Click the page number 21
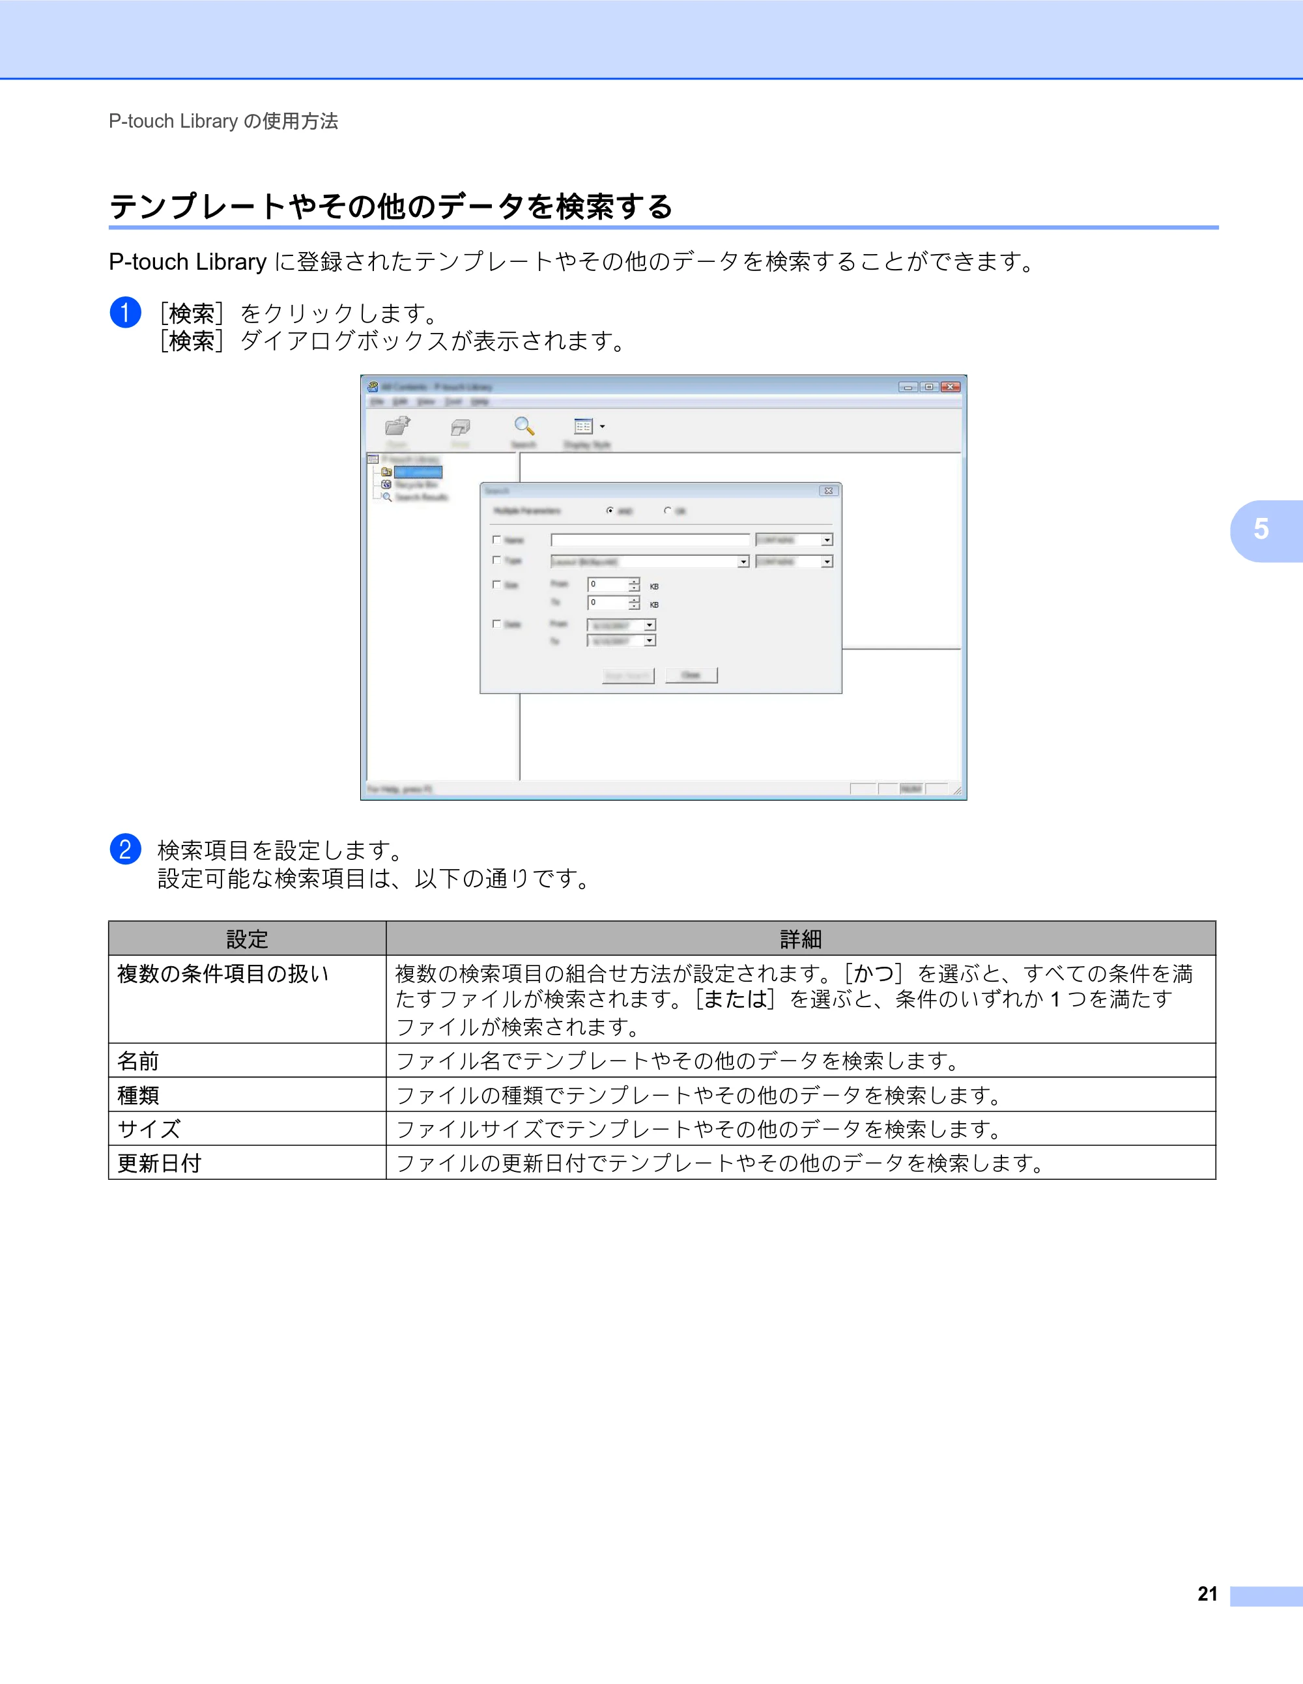1303x1684 pixels. pos(1207,1594)
